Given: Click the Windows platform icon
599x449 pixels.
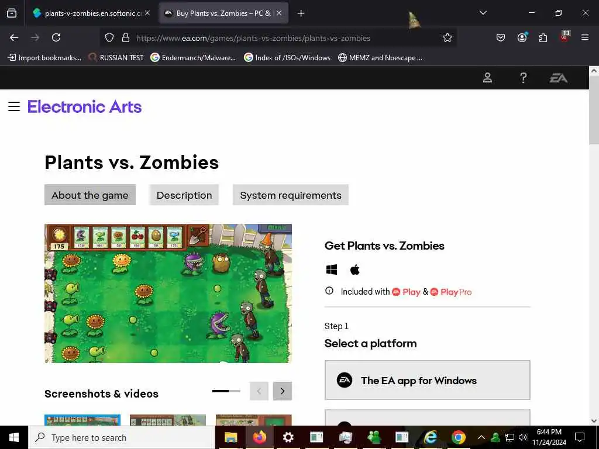Looking at the screenshot, I should coord(332,270).
